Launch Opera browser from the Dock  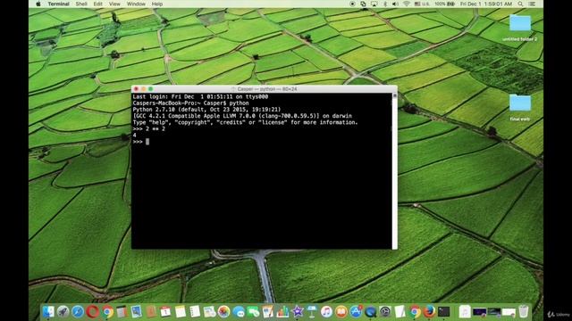click(93, 311)
